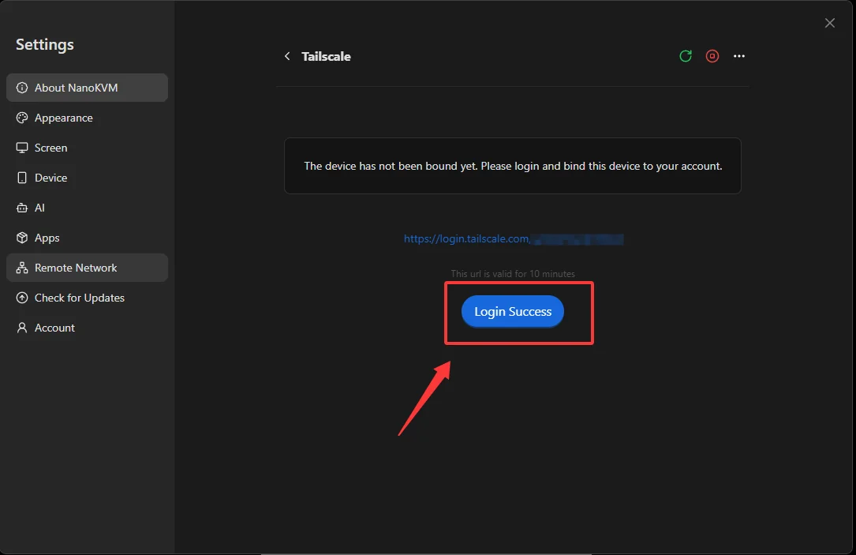
Task: Open the About NanoKVM settings page
Action: coord(87,88)
